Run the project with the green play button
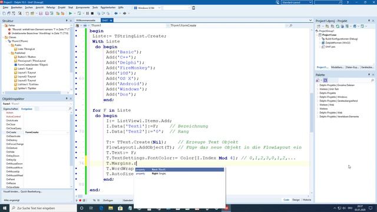377x212 pixels. (70, 14)
